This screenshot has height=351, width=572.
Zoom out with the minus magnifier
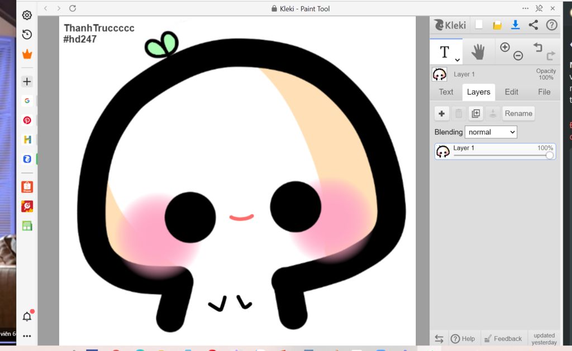click(518, 55)
